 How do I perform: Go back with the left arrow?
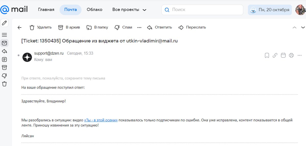point(19,27)
